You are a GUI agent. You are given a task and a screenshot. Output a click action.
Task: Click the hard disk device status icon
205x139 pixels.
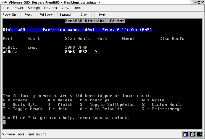[x=185, y=134]
